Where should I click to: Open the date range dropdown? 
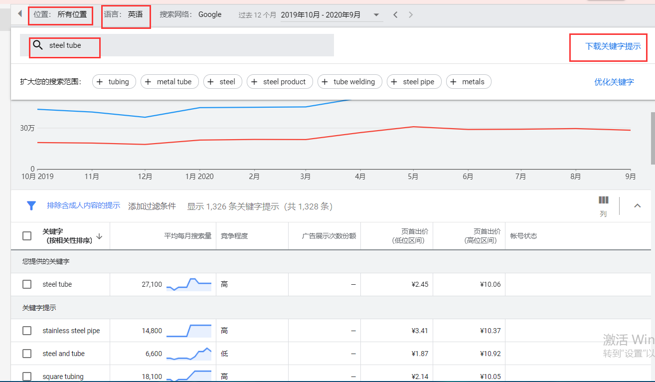[376, 15]
